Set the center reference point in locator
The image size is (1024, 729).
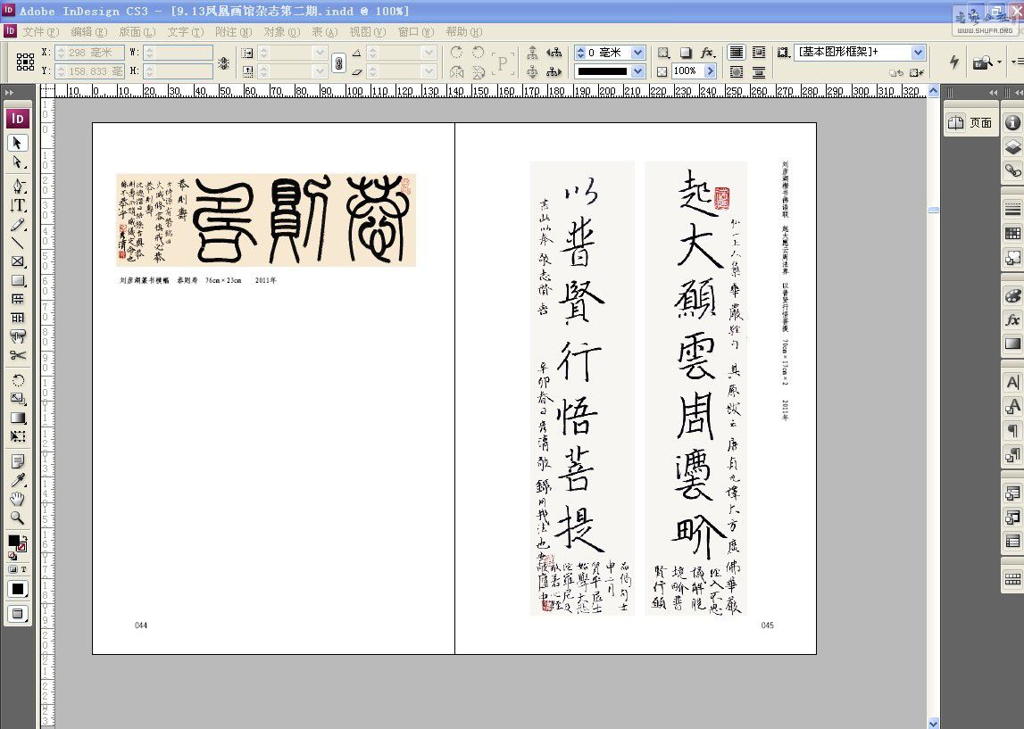coord(26,62)
